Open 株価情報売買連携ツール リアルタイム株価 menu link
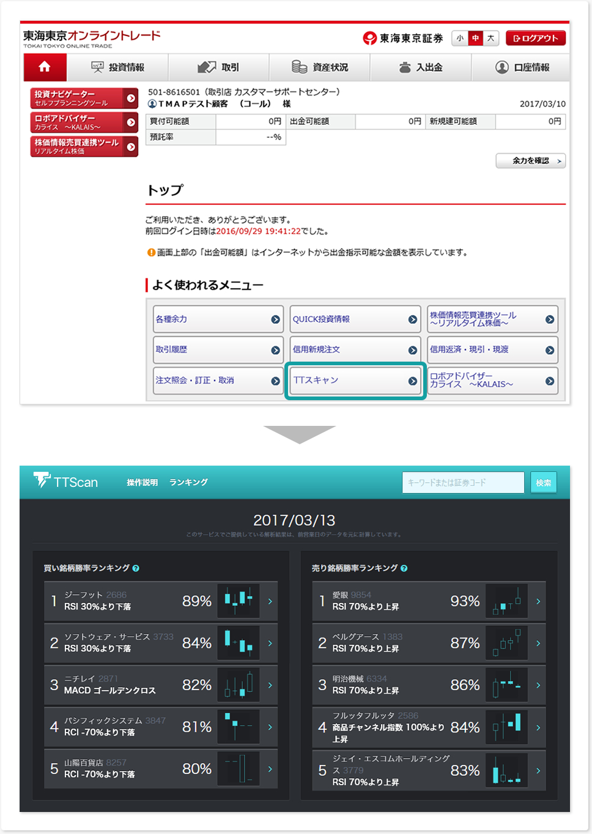This screenshot has width=592, height=834. click(492, 319)
